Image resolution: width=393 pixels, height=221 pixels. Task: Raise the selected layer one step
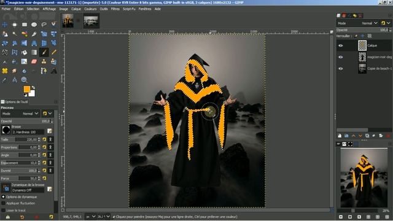pos(354,136)
